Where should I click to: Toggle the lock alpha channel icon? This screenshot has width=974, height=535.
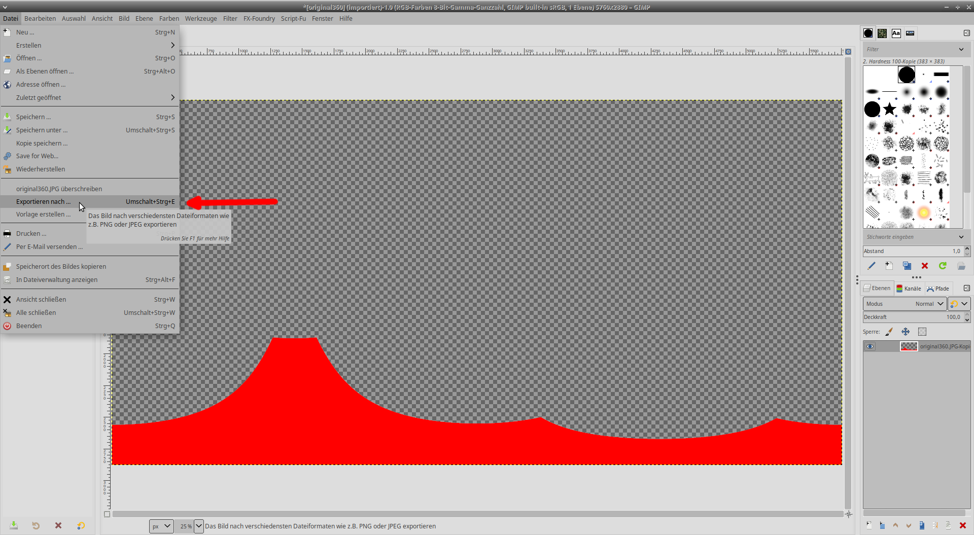pos(922,332)
